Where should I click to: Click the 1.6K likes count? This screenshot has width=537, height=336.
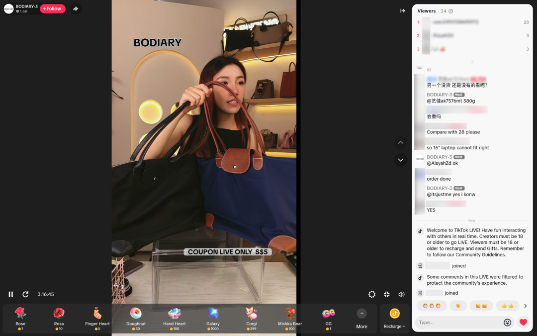tap(21, 11)
